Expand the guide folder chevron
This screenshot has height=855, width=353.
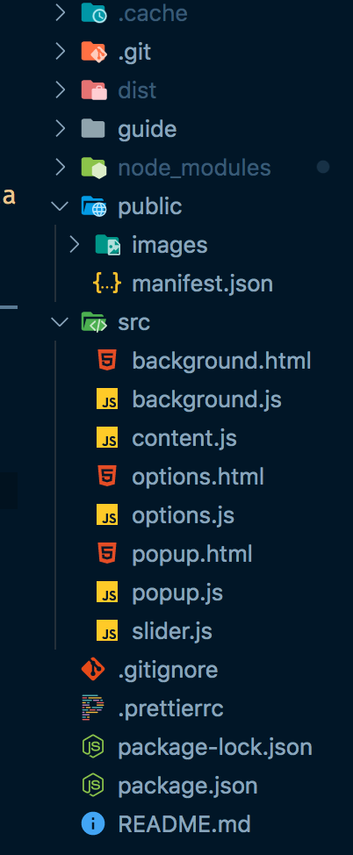point(61,129)
